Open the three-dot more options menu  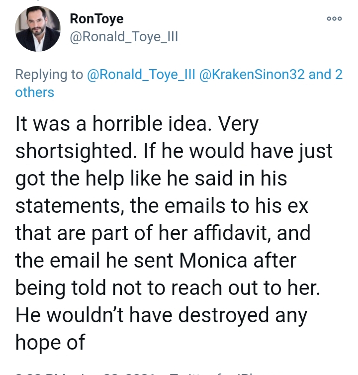point(334,19)
